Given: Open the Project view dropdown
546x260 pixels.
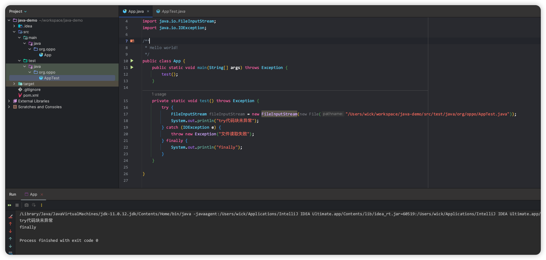Looking at the screenshot, I should (x=18, y=11).
